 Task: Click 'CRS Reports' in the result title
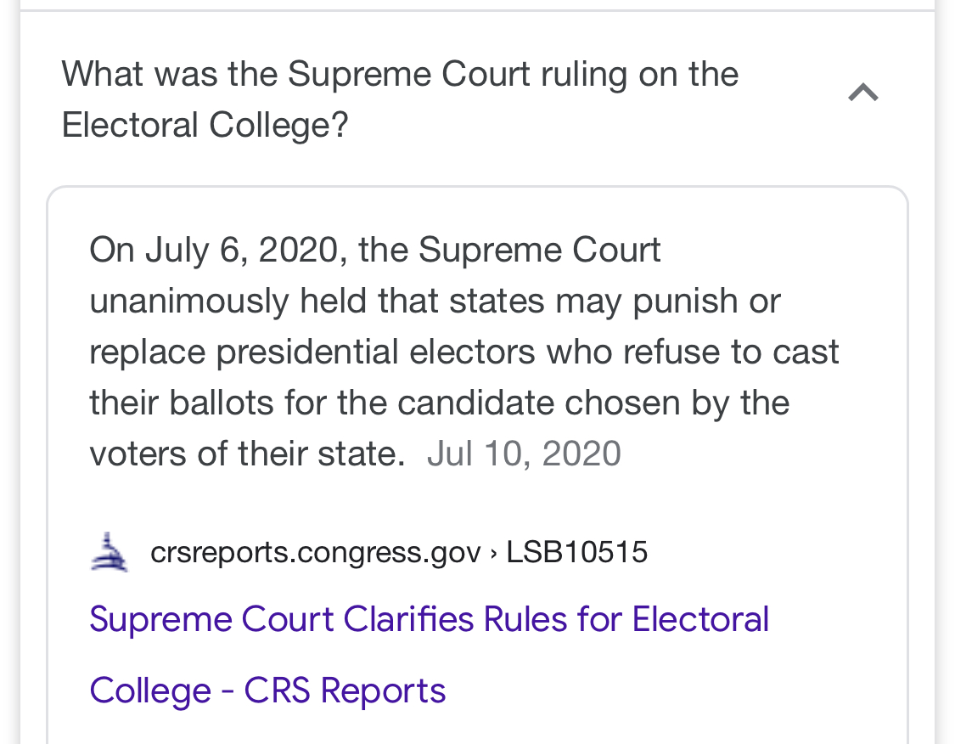click(x=345, y=690)
